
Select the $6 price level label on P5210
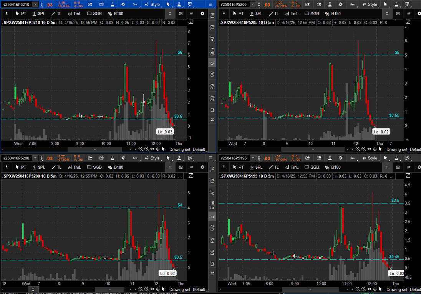180,52
